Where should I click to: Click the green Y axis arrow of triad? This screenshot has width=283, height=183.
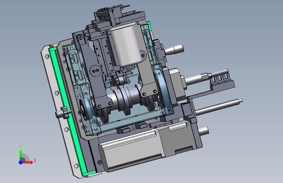pos(21,155)
